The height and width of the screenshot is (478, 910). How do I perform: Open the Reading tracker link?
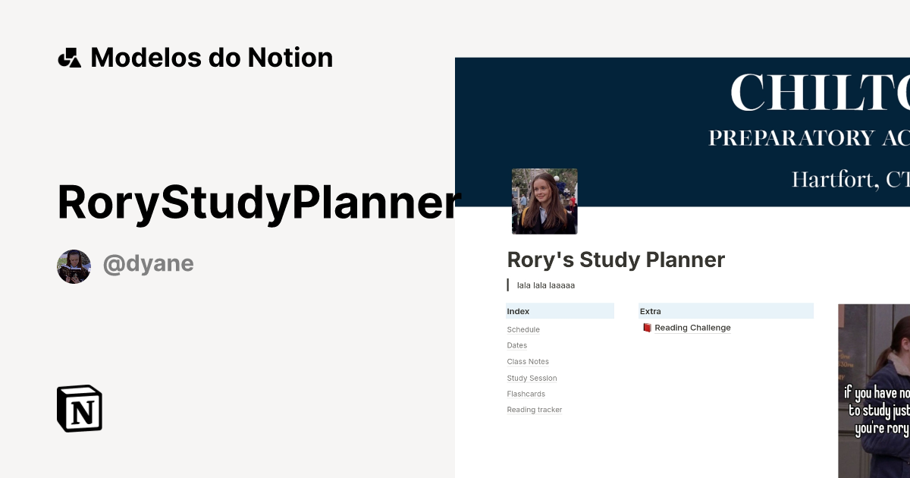point(534,409)
